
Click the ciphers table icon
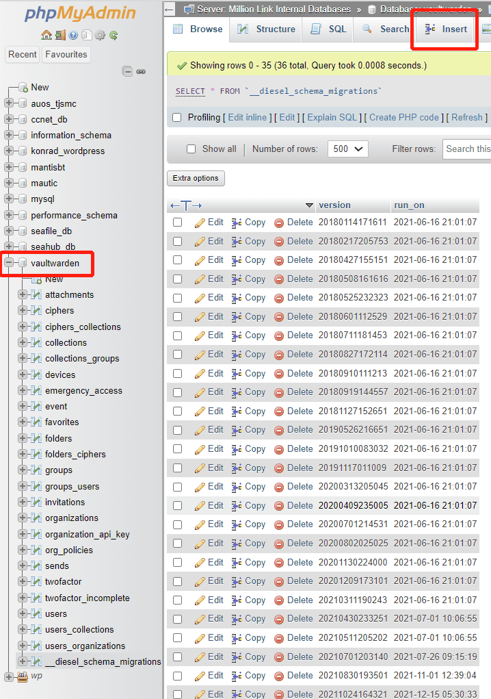click(36, 310)
